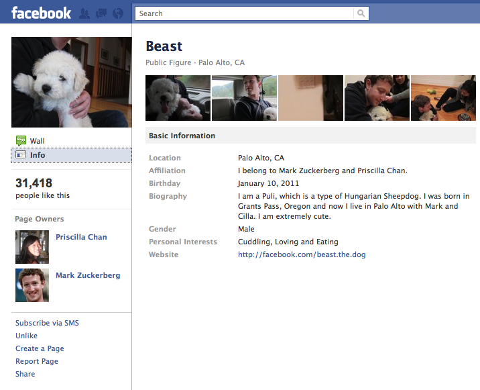Click the facebook logo

(41, 13)
